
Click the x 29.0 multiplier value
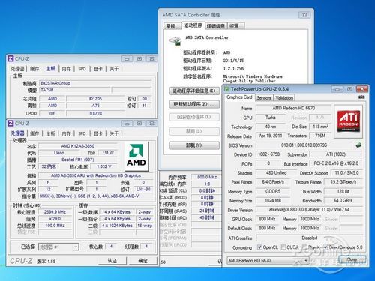click(55, 219)
